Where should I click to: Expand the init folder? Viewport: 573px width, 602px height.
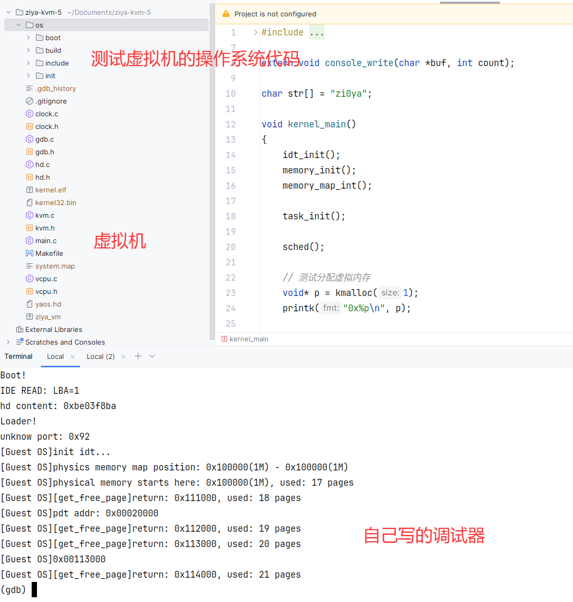(29, 76)
